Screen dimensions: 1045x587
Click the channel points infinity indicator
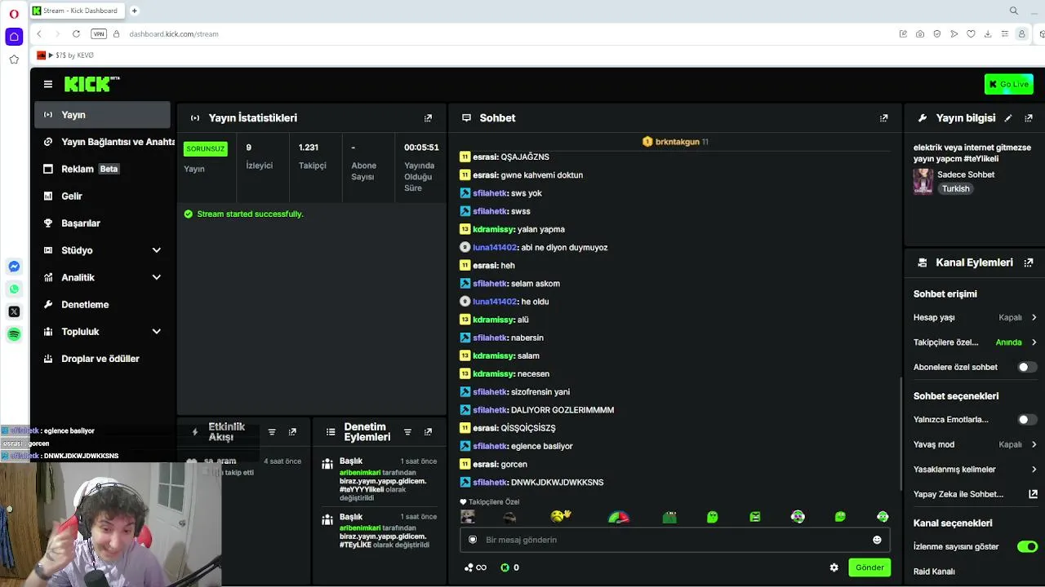(475, 567)
